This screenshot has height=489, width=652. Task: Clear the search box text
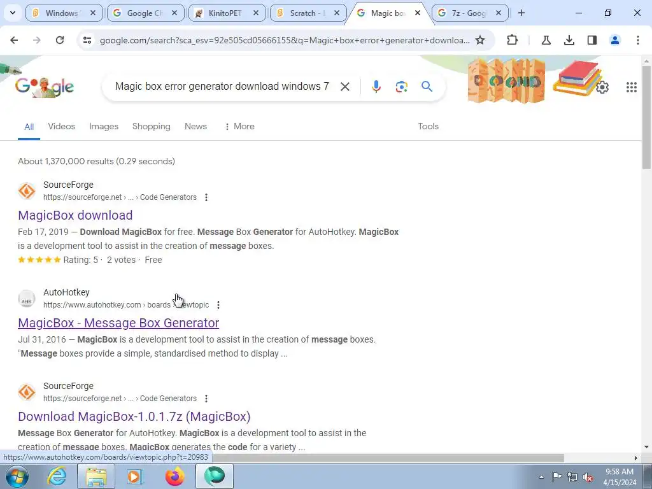[344, 87]
